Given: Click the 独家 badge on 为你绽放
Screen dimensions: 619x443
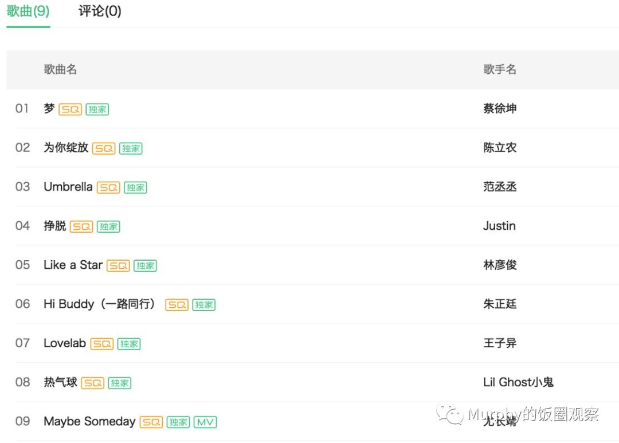Looking at the screenshot, I should click(x=131, y=148).
